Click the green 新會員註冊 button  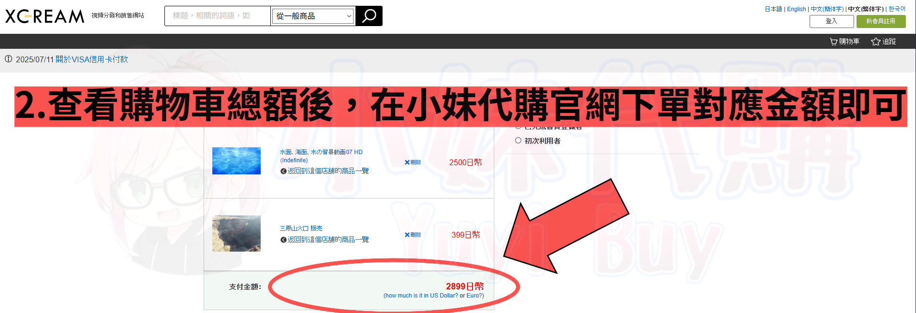pyautogui.click(x=881, y=21)
